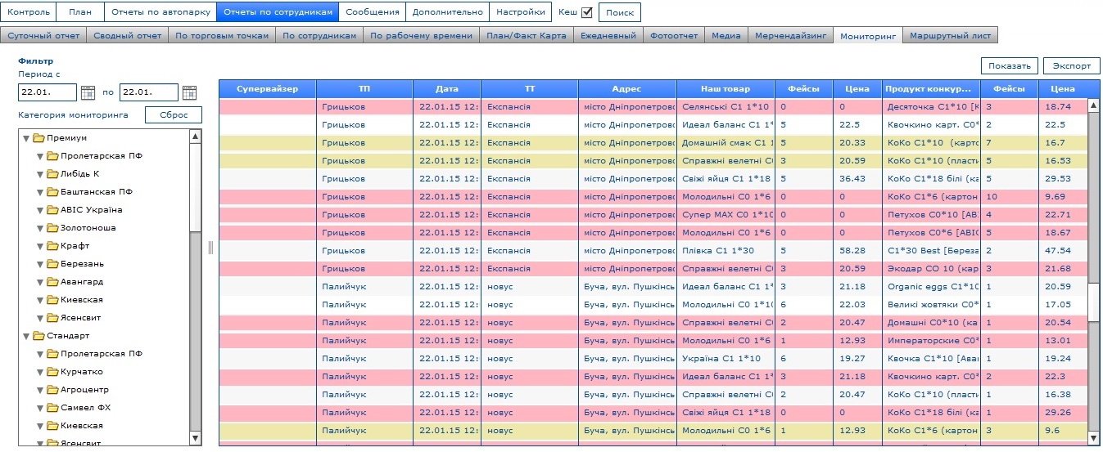Open calendar picker for period end date
The width and height of the screenshot is (1103, 452).
click(189, 92)
